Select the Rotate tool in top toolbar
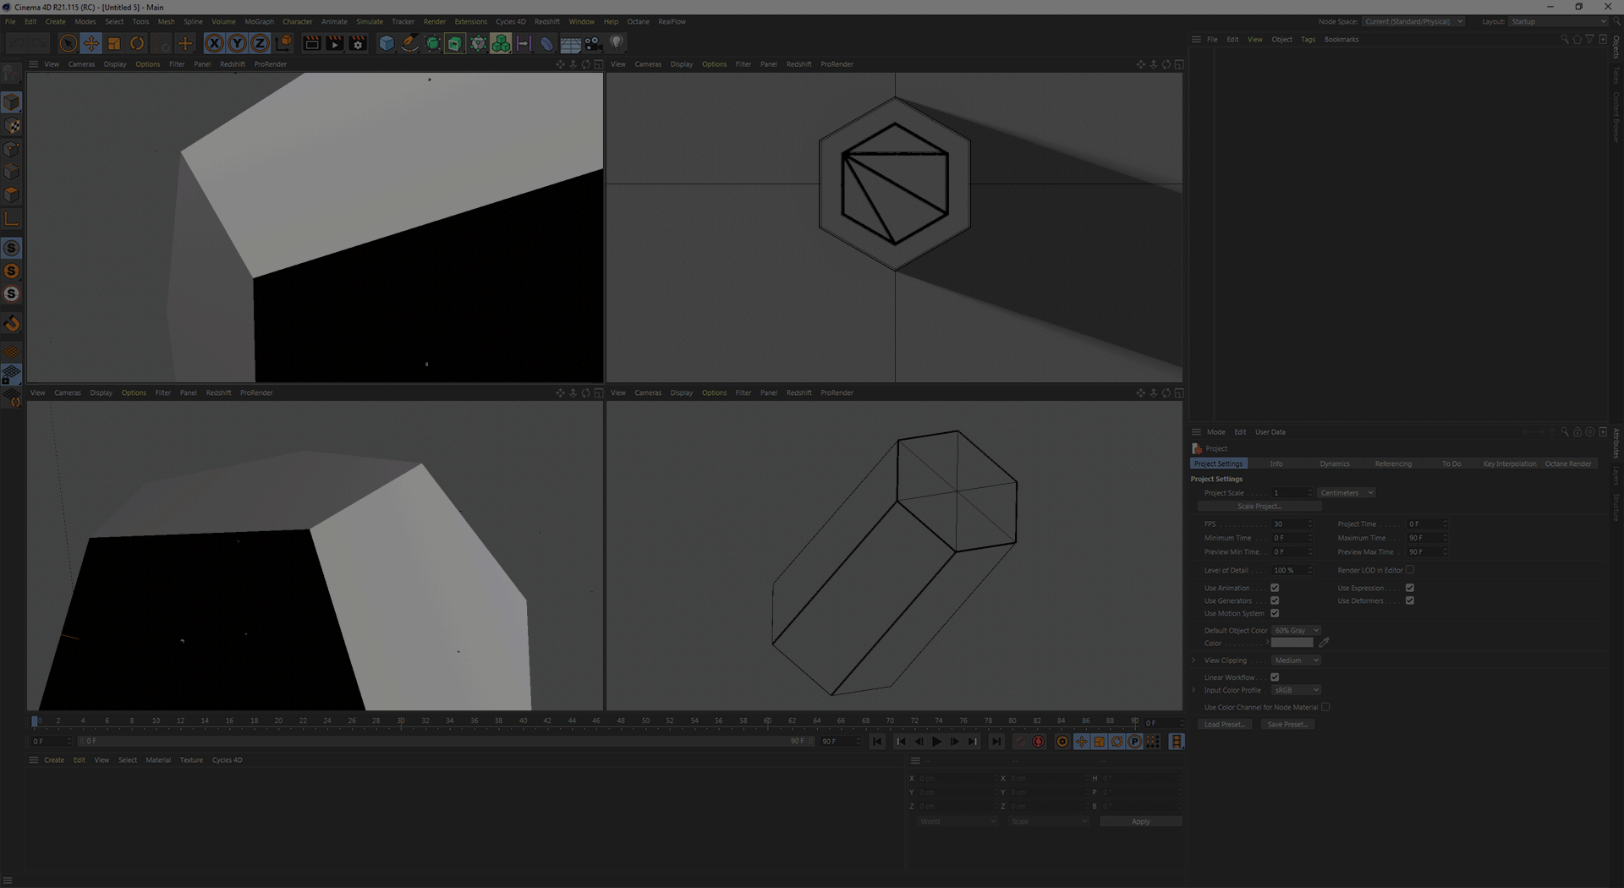Viewport: 1624px width, 888px height. pyautogui.click(x=137, y=43)
